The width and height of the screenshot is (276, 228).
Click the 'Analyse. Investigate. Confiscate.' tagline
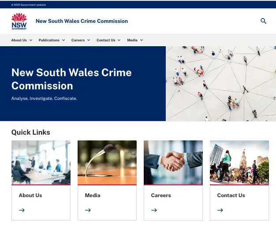pos(44,99)
